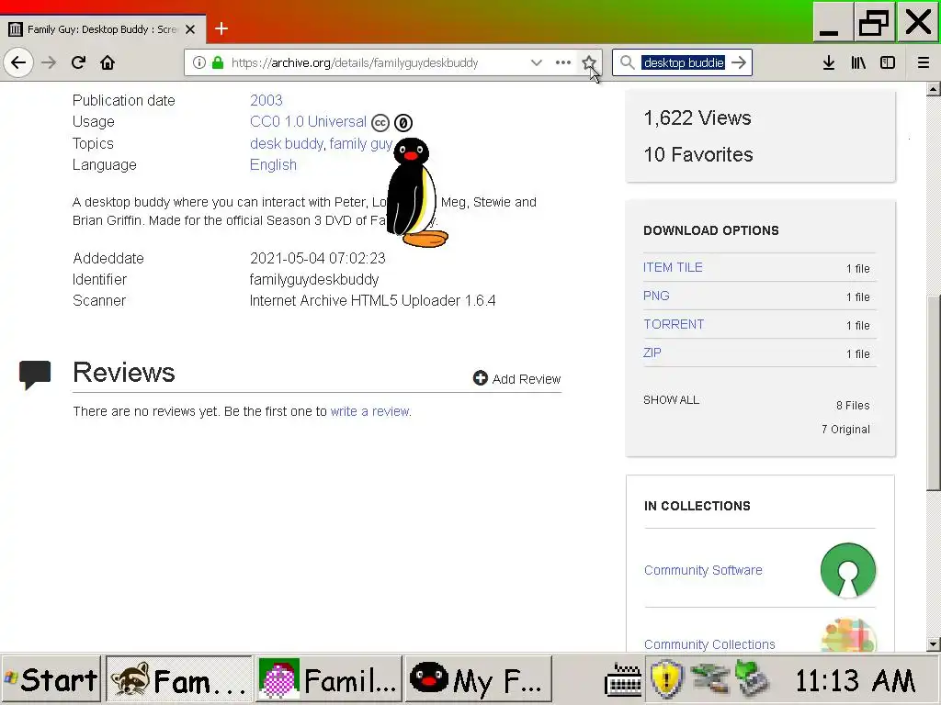Download the TORRENT file option
941x705 pixels.
tap(674, 324)
